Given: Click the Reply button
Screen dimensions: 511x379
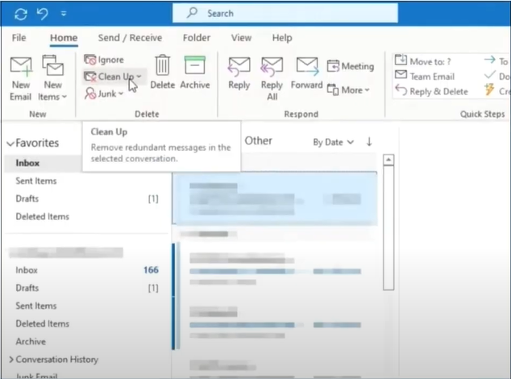Looking at the screenshot, I should (239, 73).
